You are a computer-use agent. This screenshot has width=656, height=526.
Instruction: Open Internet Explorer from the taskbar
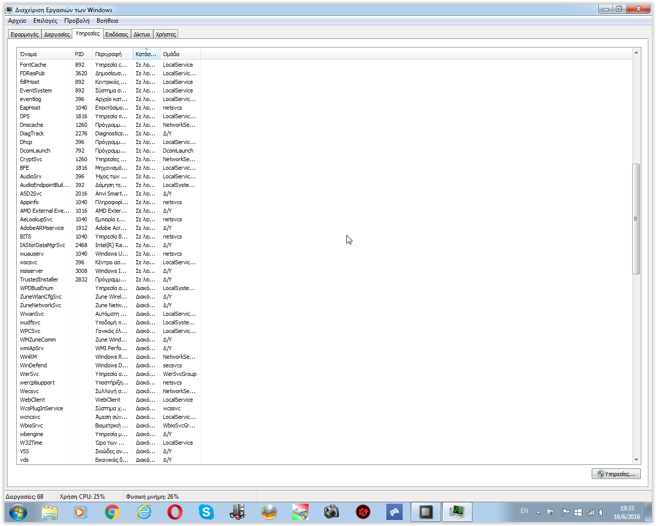144,512
